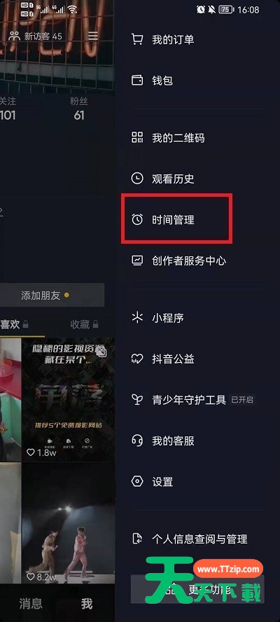Select the alarm clock icon for 时间管理
This screenshot has width=280, height=622.
tap(137, 219)
